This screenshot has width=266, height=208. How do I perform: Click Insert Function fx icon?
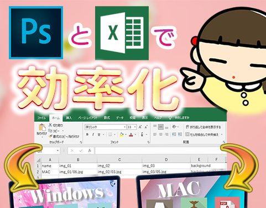point(90,150)
